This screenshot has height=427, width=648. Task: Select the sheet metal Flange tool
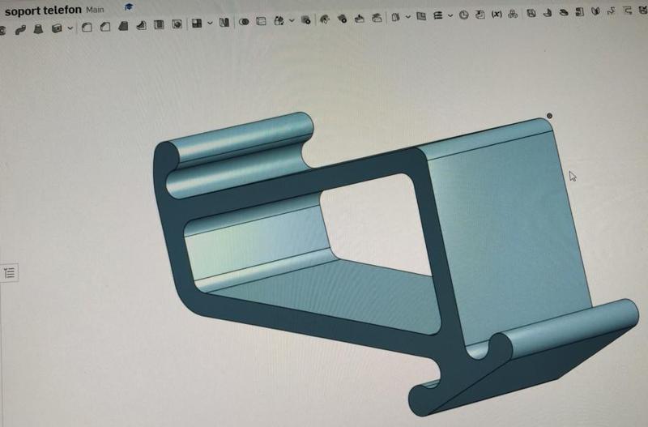coord(548,13)
